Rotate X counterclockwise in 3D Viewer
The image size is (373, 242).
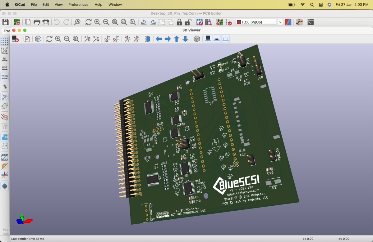point(96,39)
